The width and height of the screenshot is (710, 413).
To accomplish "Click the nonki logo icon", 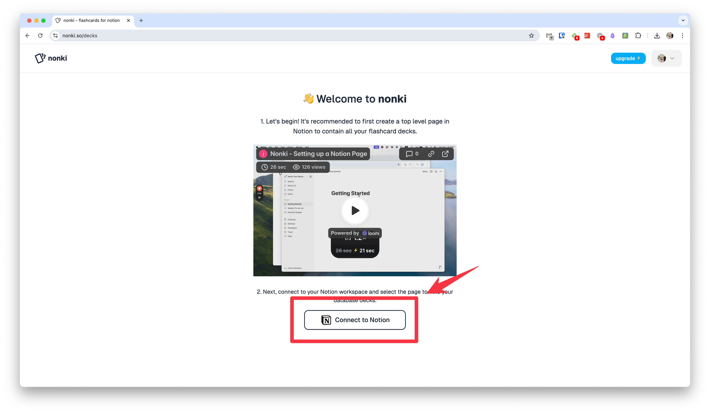I will pos(40,58).
